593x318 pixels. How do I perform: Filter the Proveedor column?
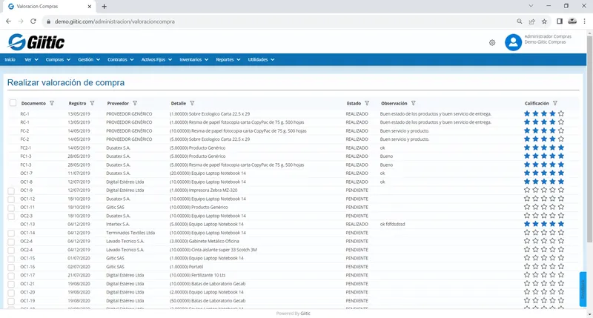click(135, 103)
